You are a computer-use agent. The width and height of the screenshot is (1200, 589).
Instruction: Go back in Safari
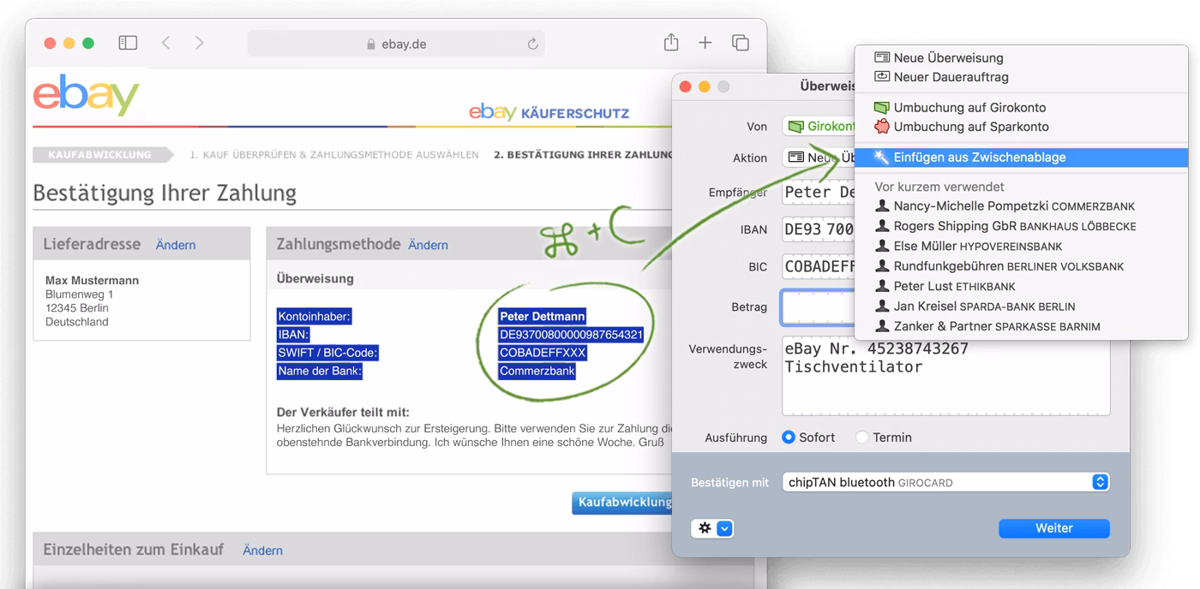166,43
